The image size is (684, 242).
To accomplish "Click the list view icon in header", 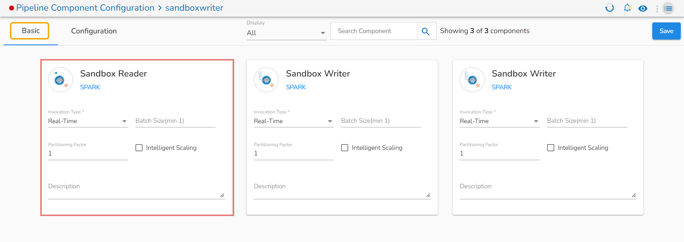I will pyautogui.click(x=668, y=9).
